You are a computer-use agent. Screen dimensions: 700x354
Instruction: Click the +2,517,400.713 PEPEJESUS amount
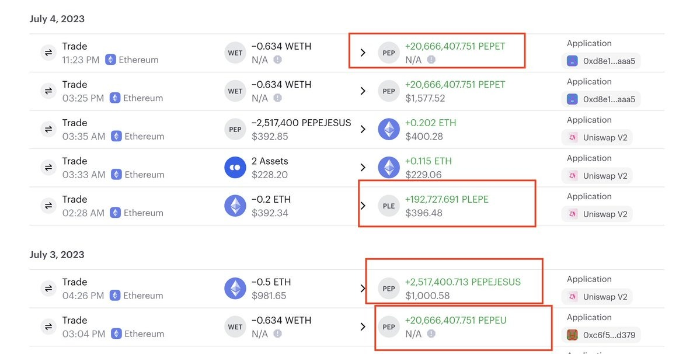(x=462, y=282)
